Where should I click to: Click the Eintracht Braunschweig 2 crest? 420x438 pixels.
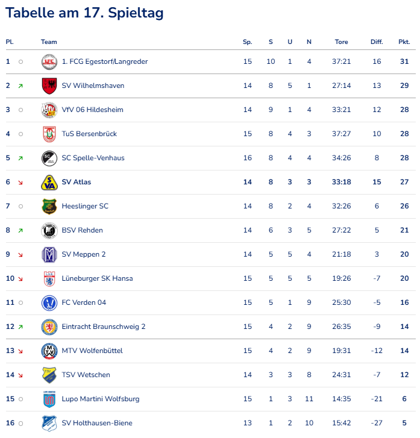coord(49,327)
